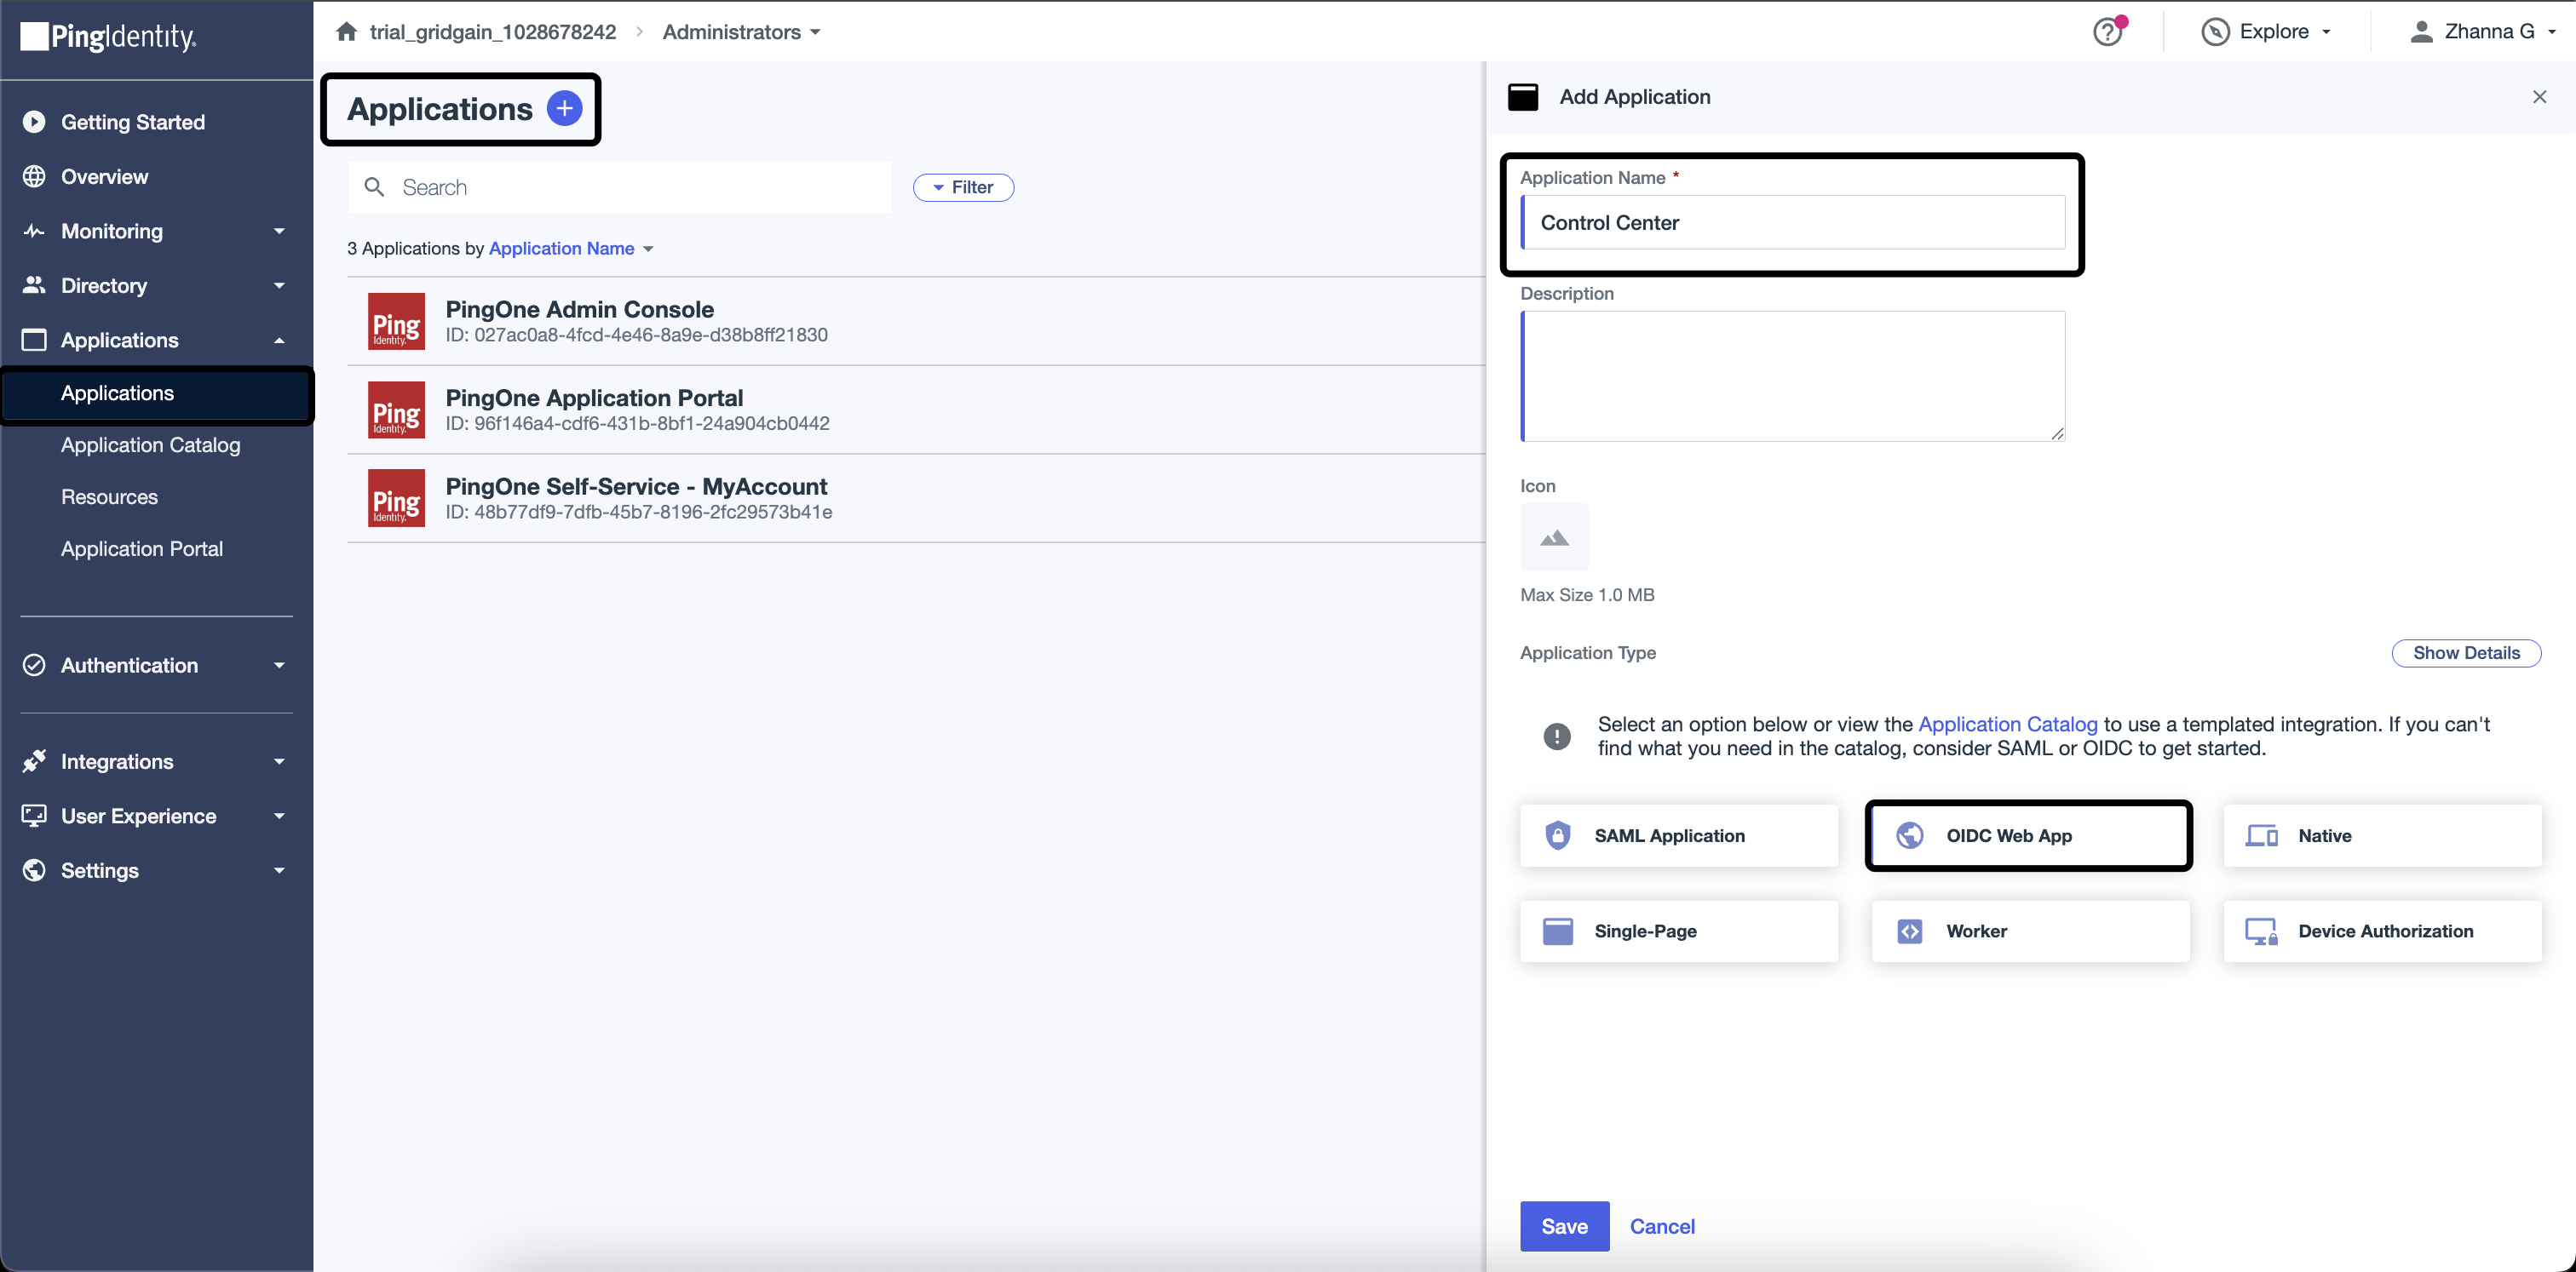Click the Authentication checkmark icon

(x=34, y=666)
